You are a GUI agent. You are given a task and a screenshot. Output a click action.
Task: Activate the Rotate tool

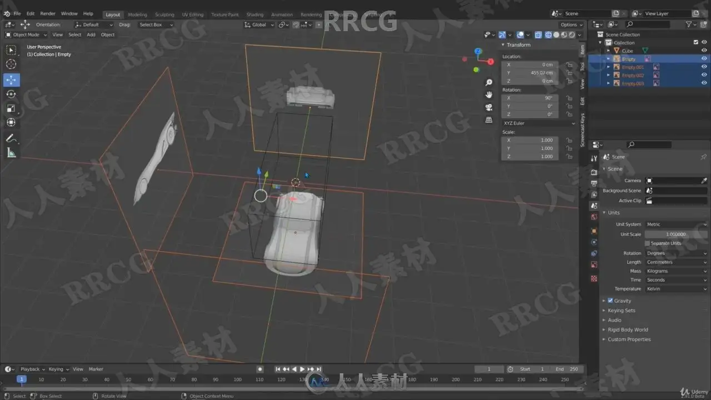11,94
